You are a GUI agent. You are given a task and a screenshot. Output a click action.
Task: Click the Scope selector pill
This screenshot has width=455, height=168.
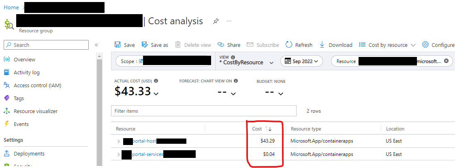[162, 61]
